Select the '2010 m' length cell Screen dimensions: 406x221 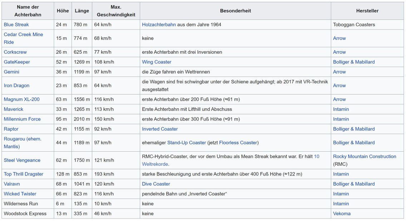pos(82,119)
